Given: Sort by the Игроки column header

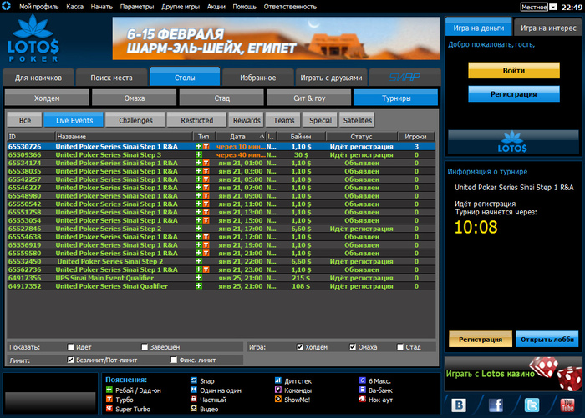Looking at the screenshot, I should [x=415, y=136].
